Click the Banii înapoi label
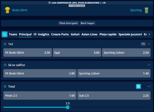Image resolution: width=154 pixels, height=112 pixels. click(87, 23)
